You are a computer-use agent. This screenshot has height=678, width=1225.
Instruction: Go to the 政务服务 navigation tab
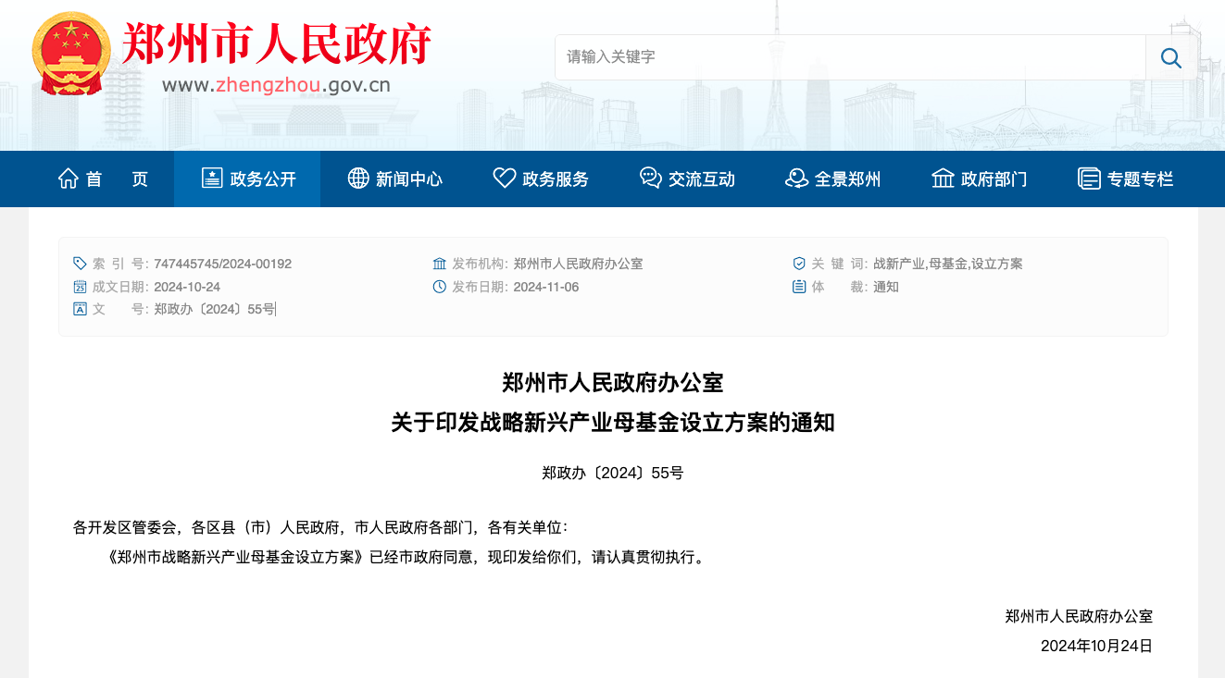point(556,179)
